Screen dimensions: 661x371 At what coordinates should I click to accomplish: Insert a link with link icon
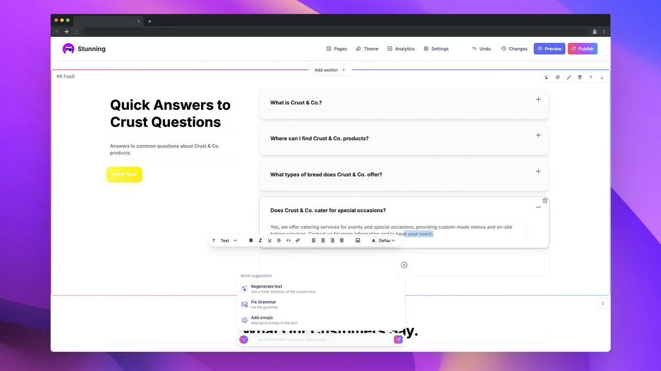click(x=297, y=241)
